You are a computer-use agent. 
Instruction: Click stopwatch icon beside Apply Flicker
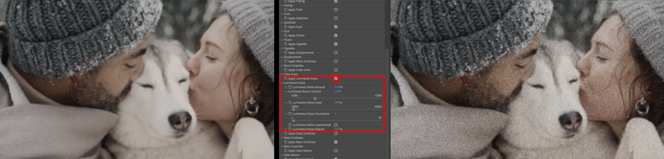(x=286, y=36)
